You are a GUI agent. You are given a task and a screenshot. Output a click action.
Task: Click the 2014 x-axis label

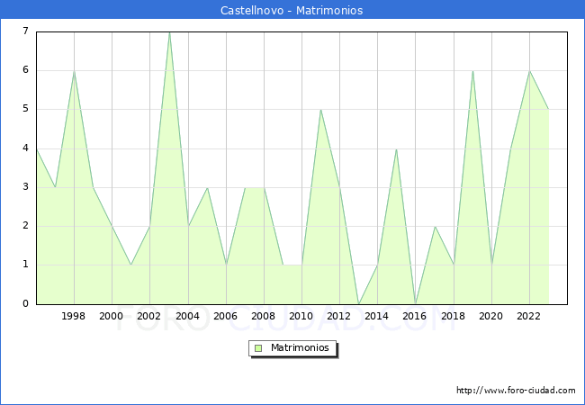click(377, 316)
